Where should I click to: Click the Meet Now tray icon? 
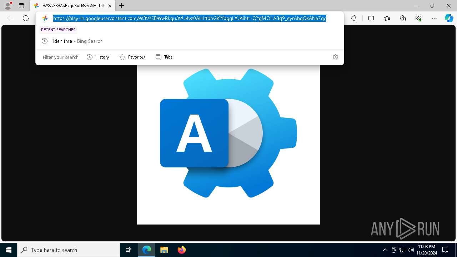point(394,250)
